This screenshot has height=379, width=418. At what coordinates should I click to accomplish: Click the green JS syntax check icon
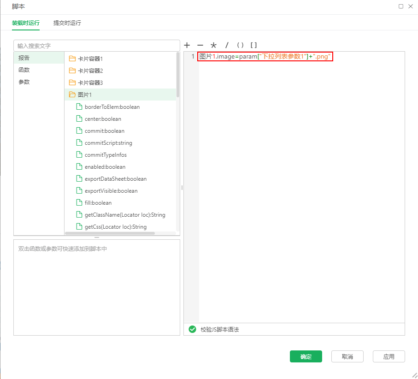(192, 329)
